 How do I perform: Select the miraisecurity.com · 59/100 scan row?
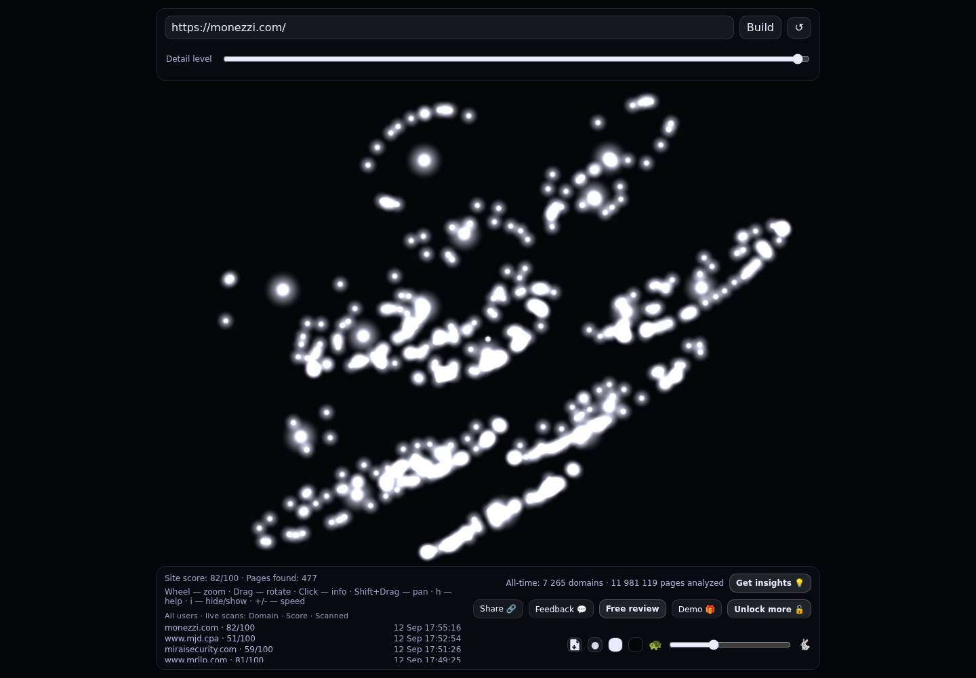click(313, 650)
